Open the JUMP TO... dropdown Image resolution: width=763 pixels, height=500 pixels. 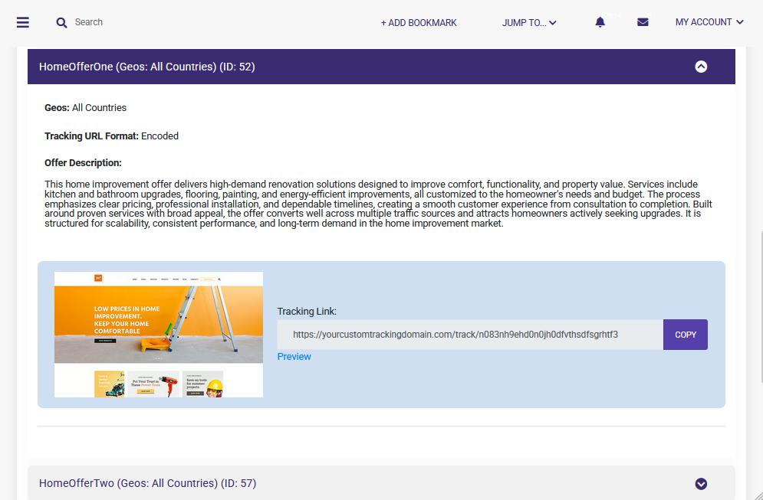(x=529, y=23)
